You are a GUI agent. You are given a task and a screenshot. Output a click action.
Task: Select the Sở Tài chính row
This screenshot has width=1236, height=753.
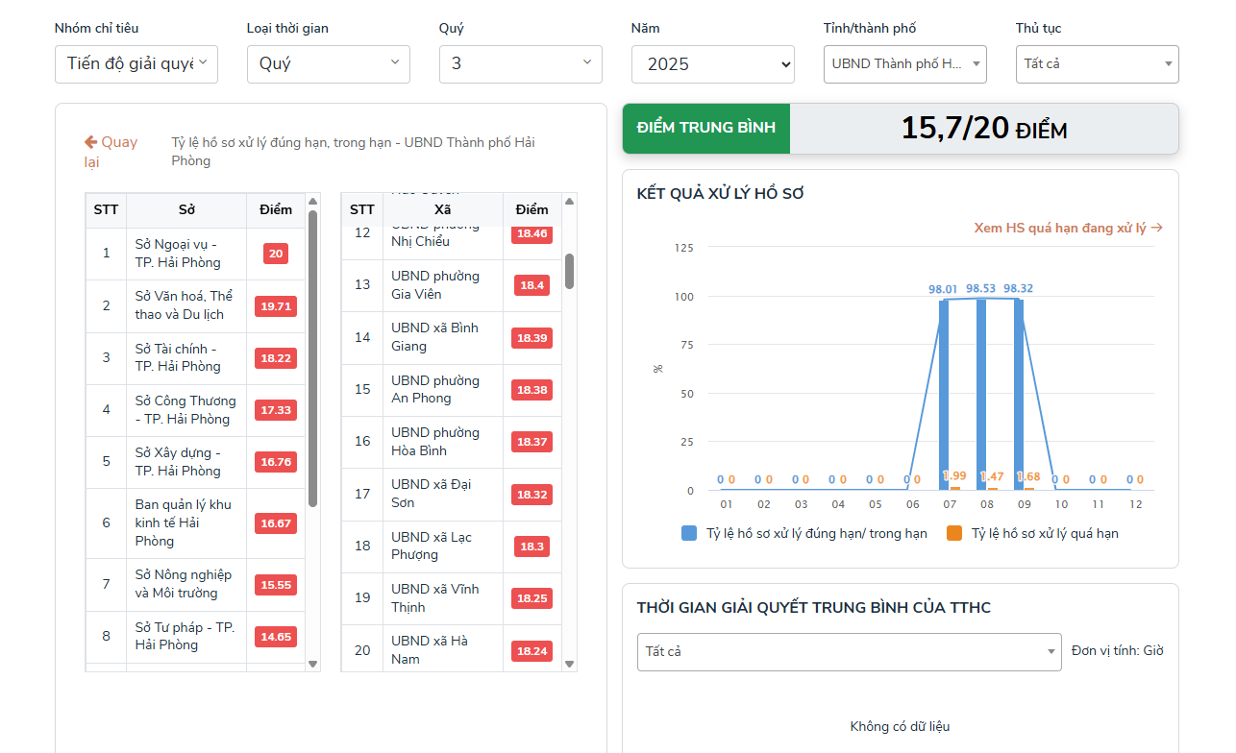coord(195,358)
